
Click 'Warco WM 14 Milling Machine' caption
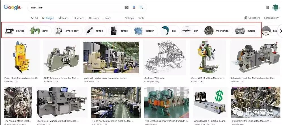pos(207,78)
